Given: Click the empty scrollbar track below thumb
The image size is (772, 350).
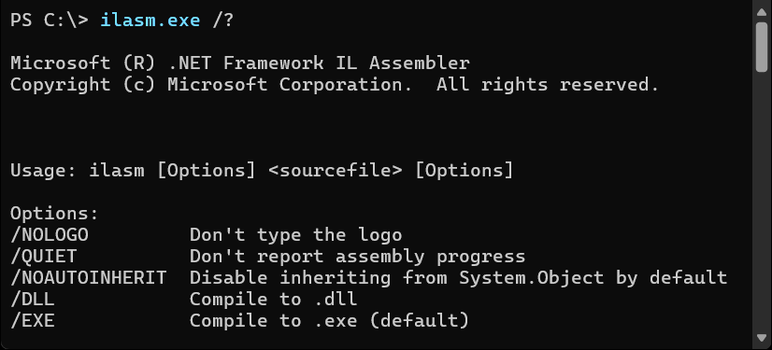Looking at the screenshot, I should [761, 202].
